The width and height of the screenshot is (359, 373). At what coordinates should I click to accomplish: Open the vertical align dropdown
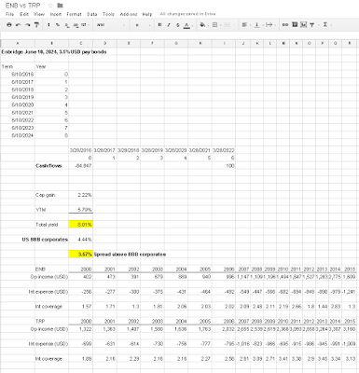point(257,25)
